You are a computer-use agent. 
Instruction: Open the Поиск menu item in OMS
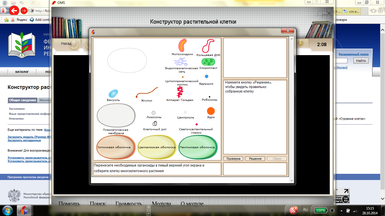[98, 203]
